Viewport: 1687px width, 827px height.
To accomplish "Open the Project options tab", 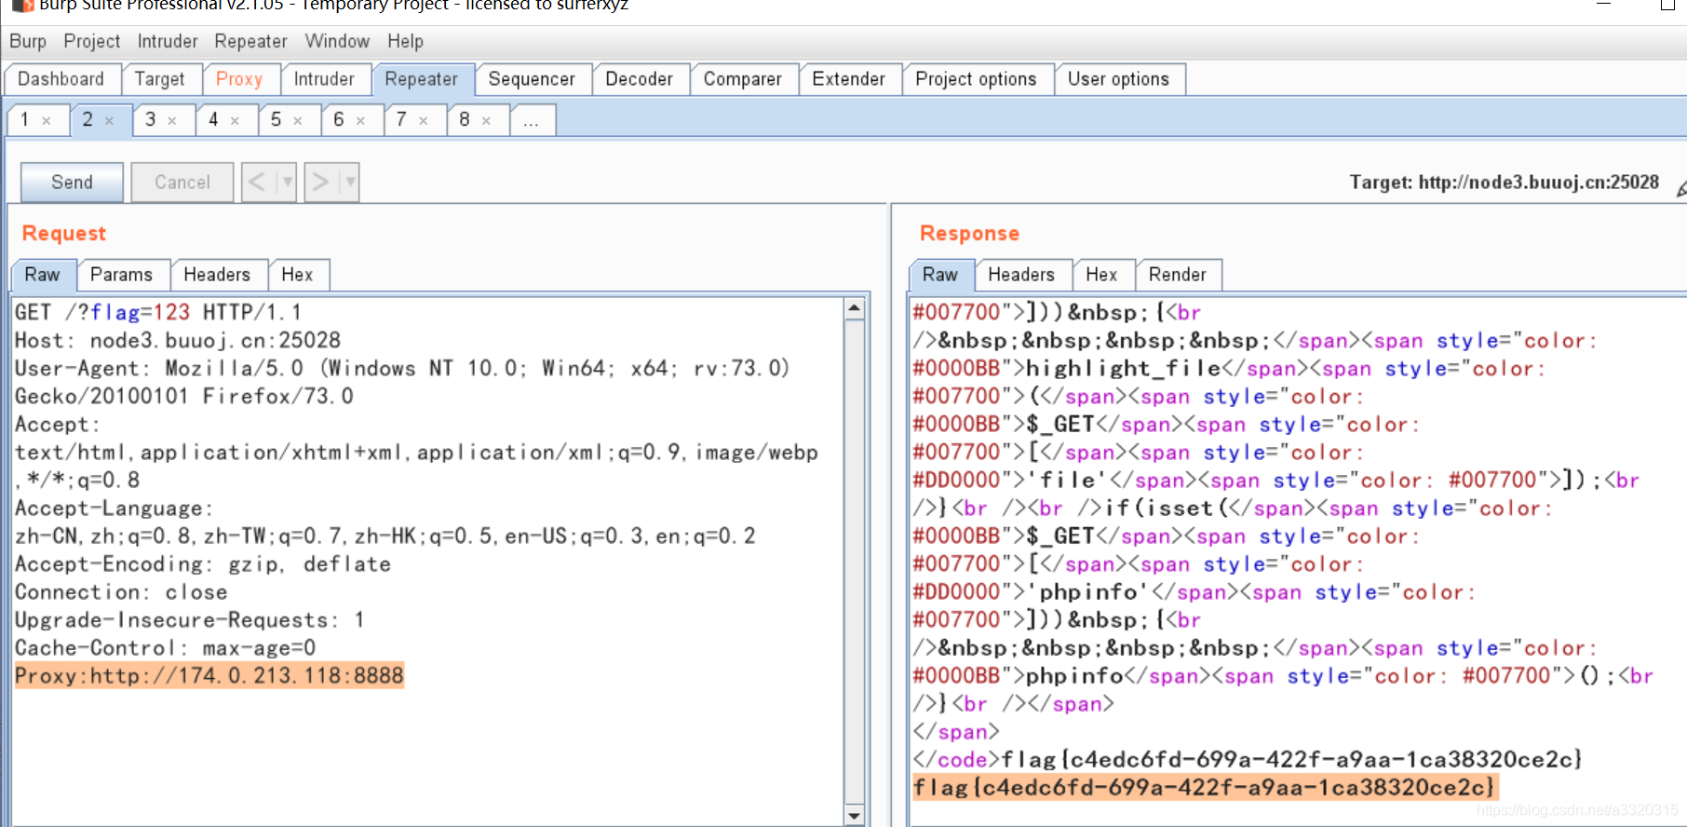I will pos(976,79).
